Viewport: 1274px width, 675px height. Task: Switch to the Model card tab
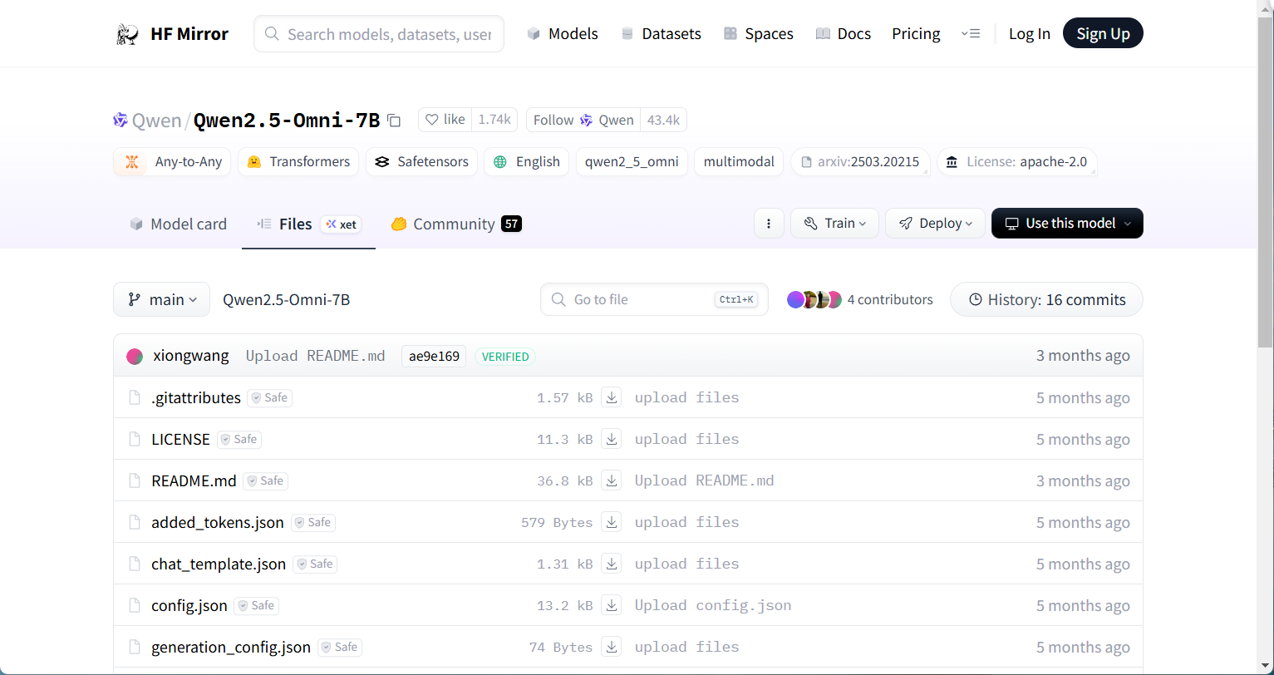click(178, 224)
